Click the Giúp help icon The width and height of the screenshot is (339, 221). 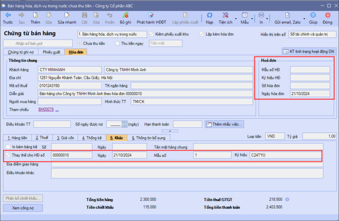(313, 16)
